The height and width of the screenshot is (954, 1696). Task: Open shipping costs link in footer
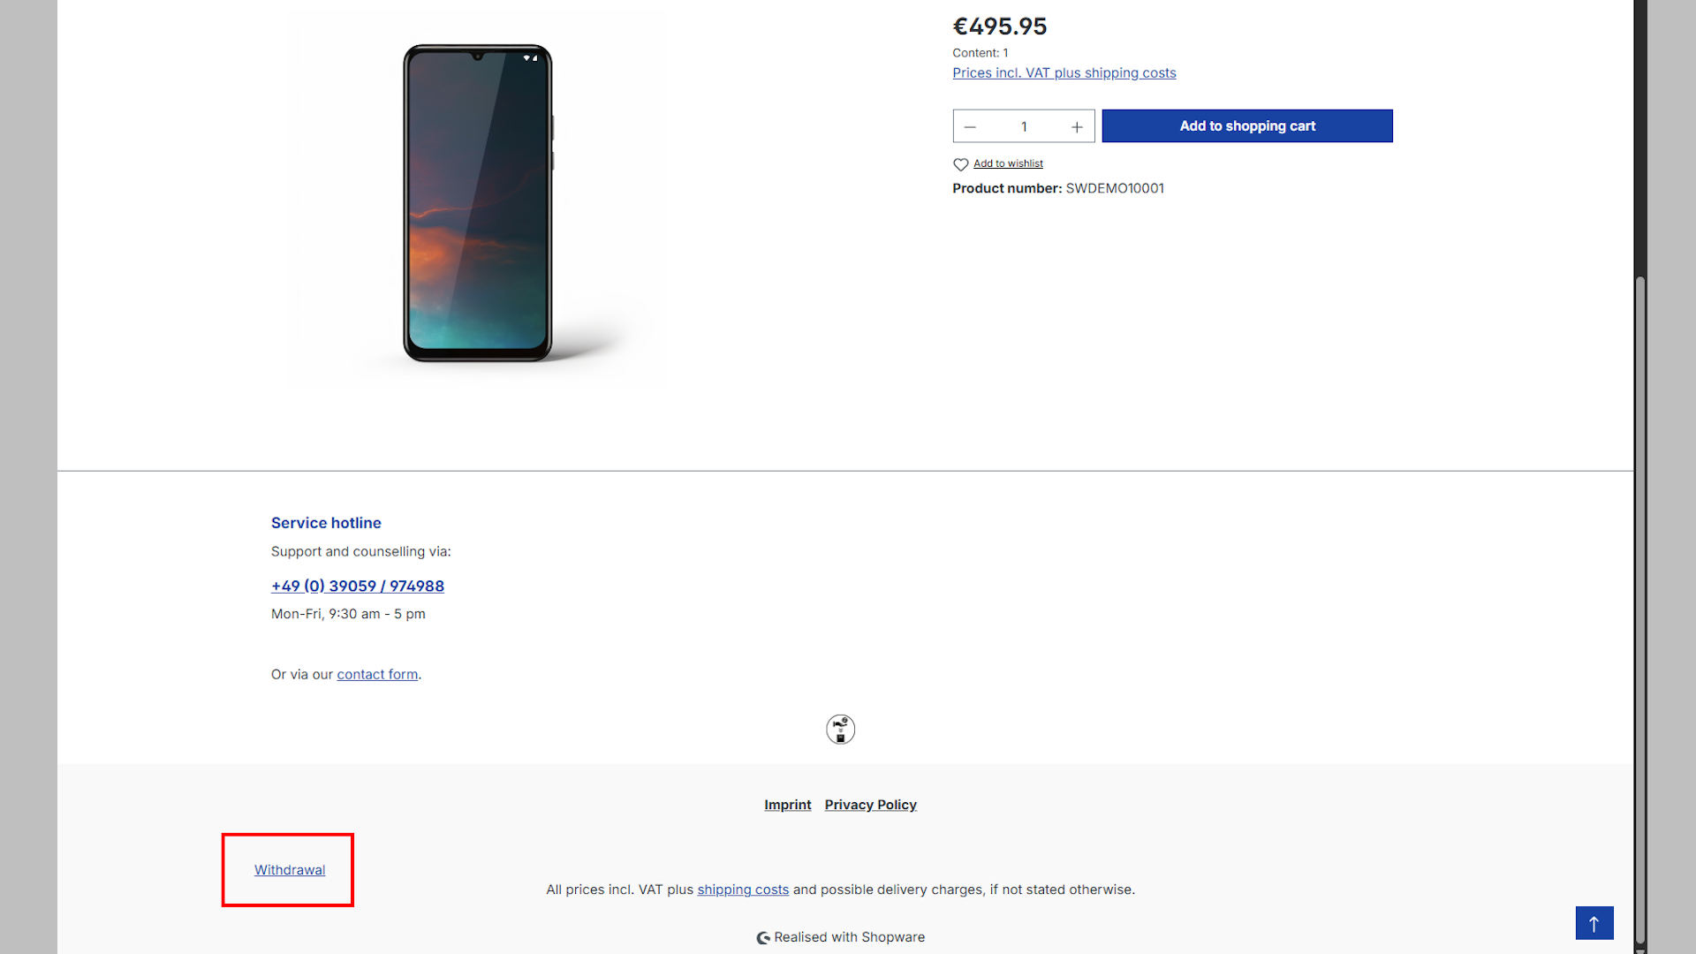point(743,890)
